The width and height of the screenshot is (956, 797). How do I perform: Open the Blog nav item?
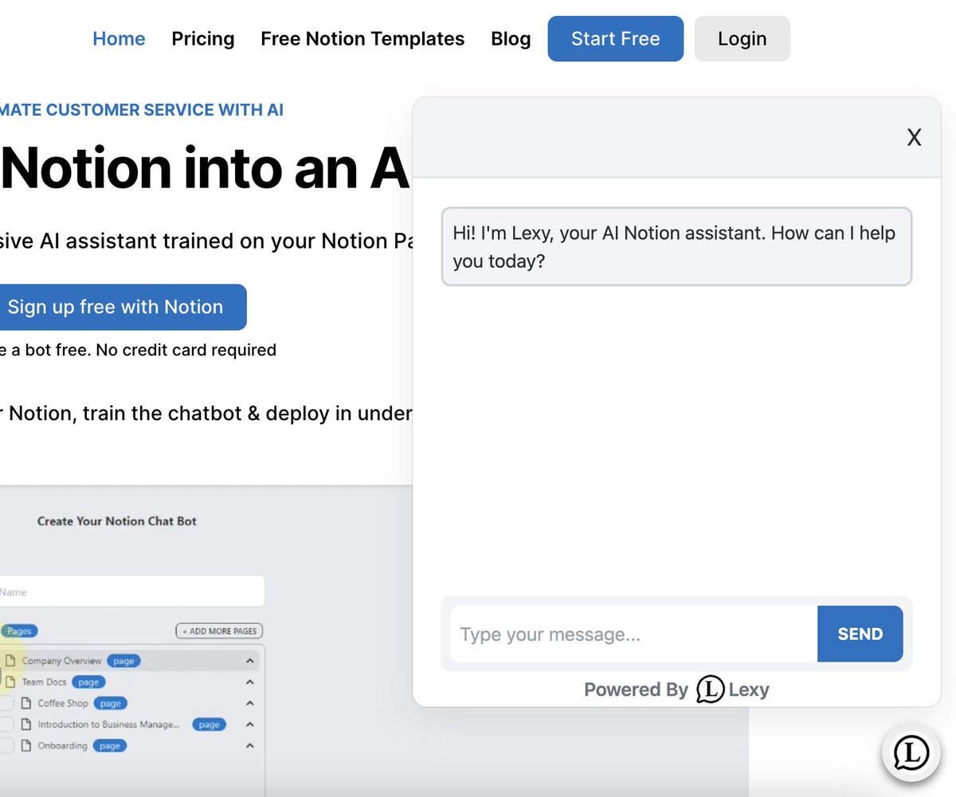(511, 38)
